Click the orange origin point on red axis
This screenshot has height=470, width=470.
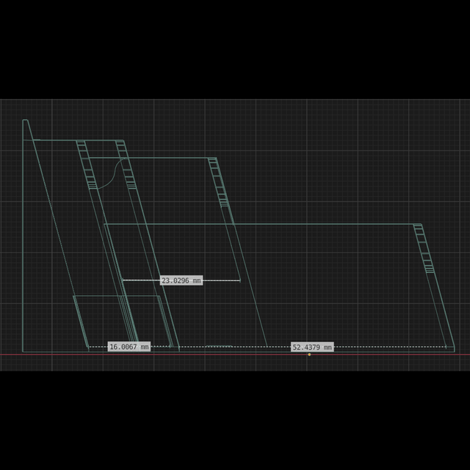tap(309, 355)
